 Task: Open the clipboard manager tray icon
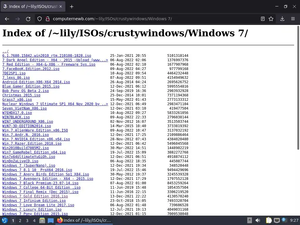tap(269, 220)
